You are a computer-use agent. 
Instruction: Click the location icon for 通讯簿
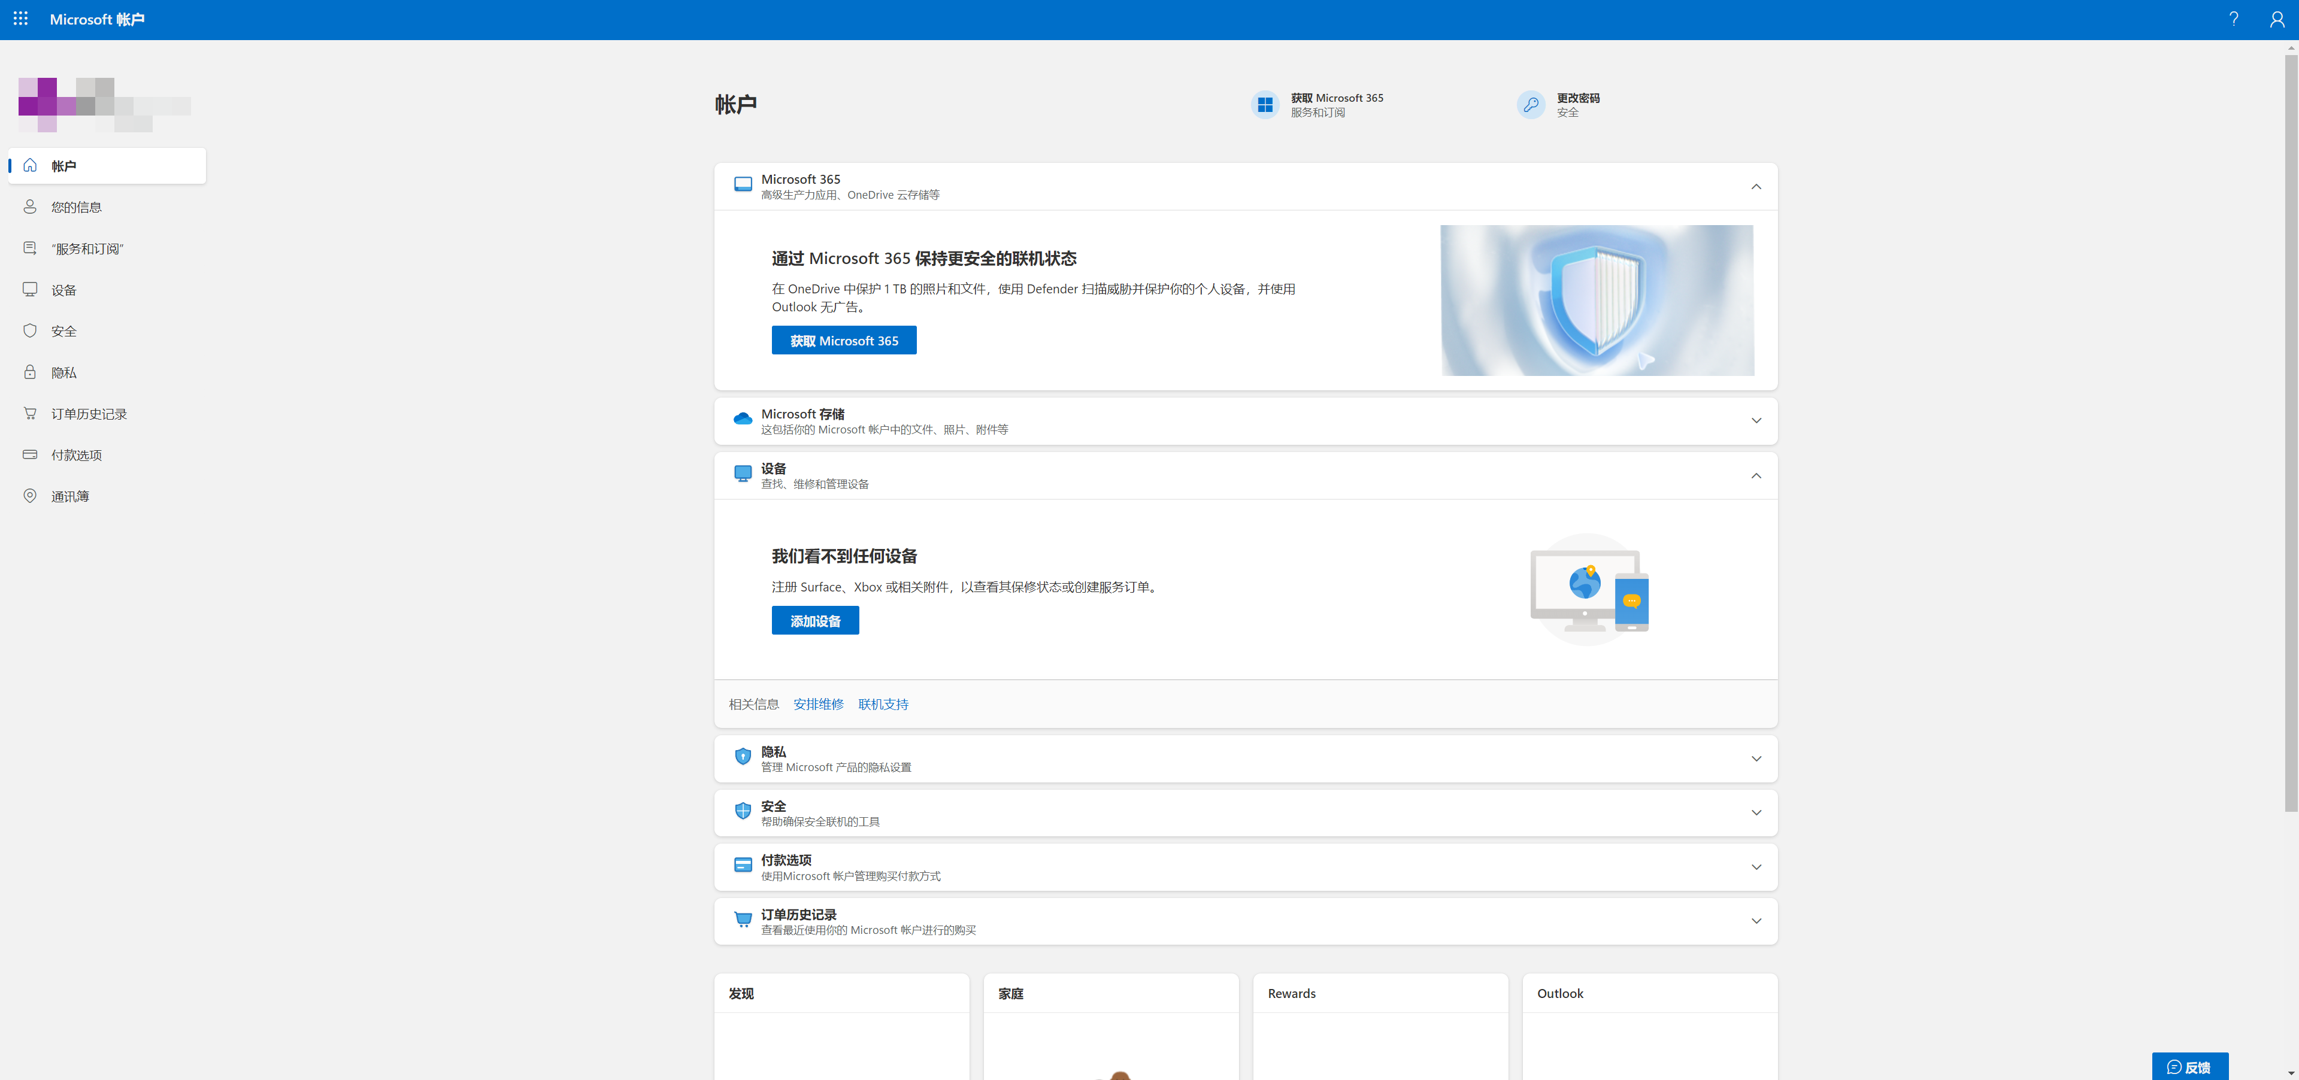point(31,495)
